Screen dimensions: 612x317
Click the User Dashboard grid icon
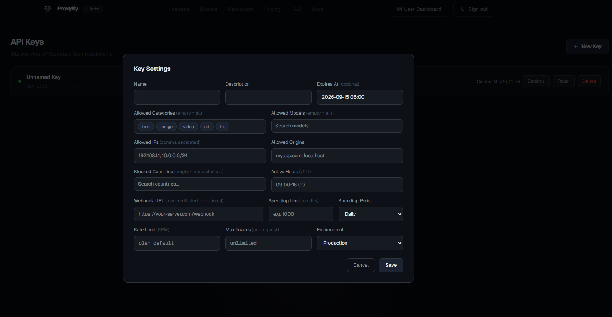(x=399, y=9)
